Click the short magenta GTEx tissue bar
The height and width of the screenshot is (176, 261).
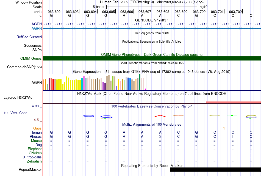tap(146, 89)
